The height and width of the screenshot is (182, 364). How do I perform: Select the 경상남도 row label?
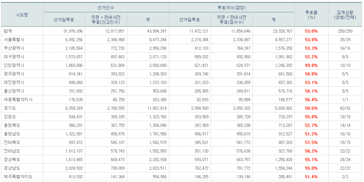point(12,168)
